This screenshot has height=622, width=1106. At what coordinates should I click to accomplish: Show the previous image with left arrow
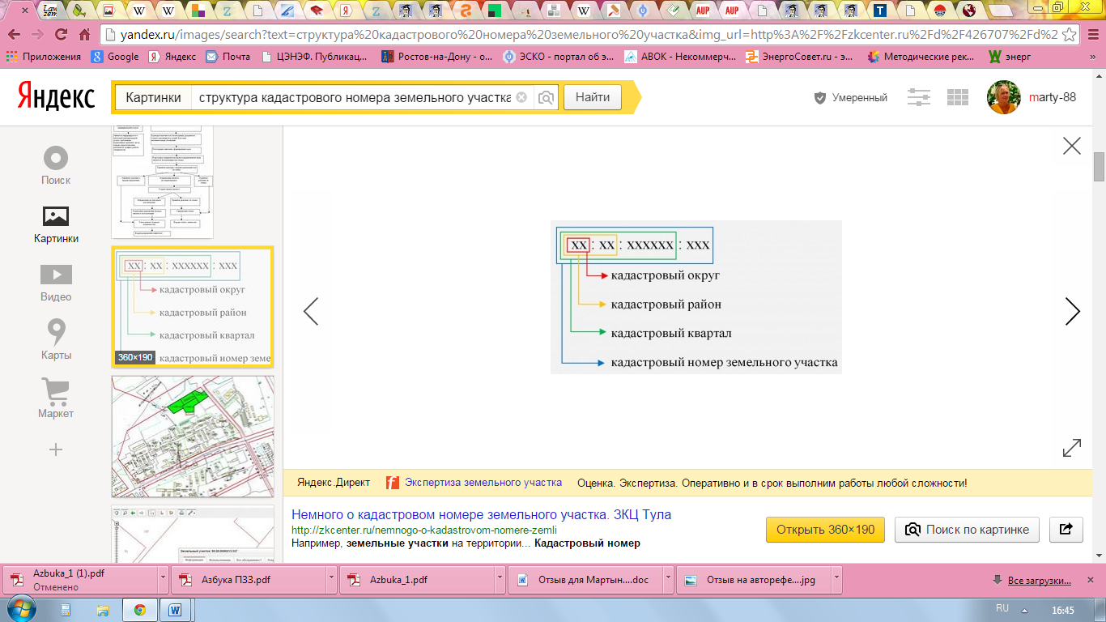[311, 311]
